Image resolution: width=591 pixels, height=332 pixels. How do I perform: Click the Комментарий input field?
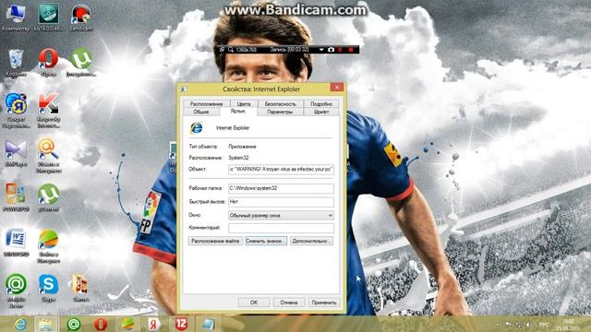pyautogui.click(x=281, y=228)
